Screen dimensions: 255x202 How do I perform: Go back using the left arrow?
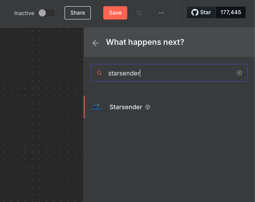click(96, 43)
